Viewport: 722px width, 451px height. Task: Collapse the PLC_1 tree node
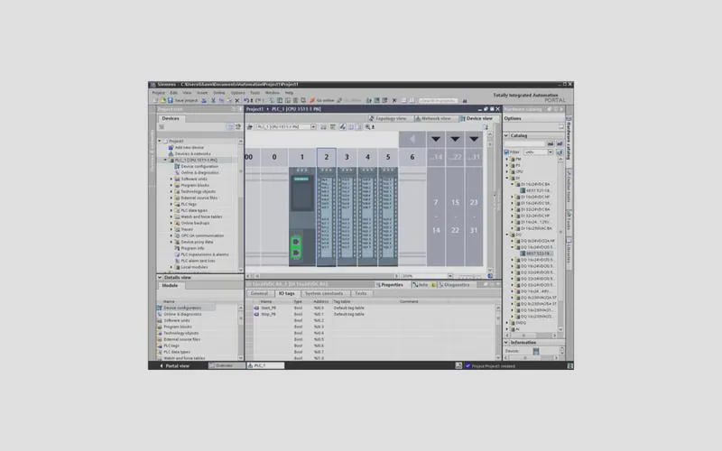click(x=164, y=160)
